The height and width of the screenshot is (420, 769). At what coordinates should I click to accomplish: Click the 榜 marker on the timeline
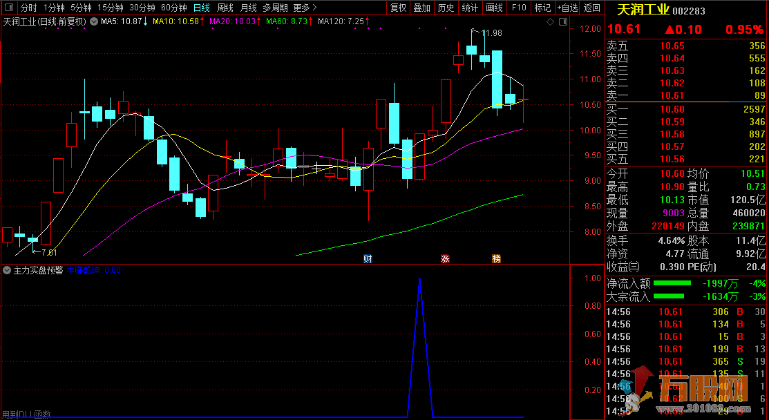[496, 259]
